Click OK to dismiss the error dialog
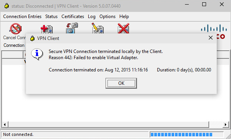 (x=121, y=83)
